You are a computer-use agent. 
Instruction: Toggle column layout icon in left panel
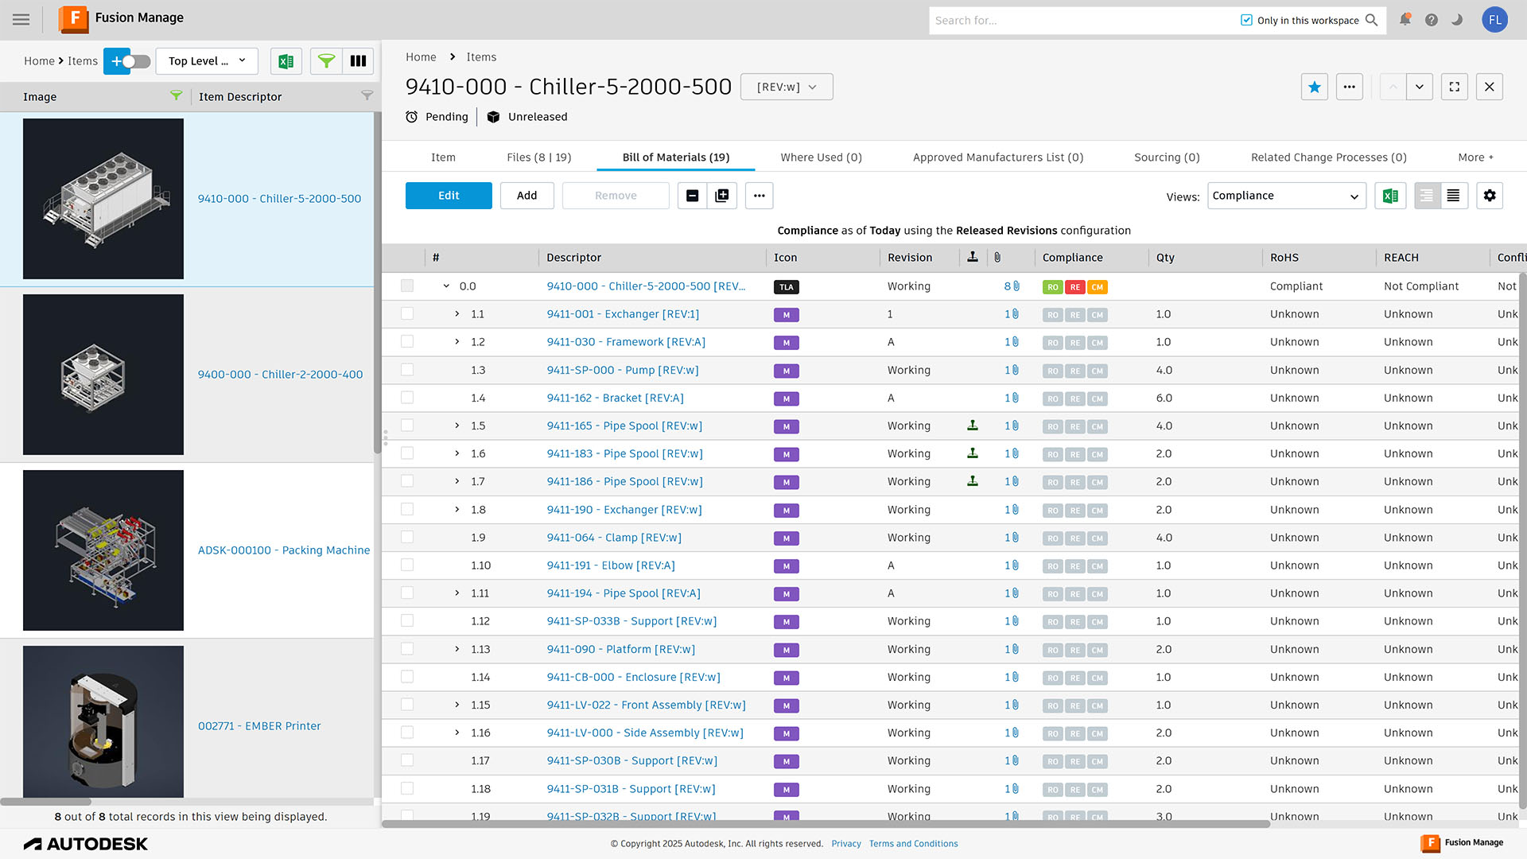pos(358,61)
